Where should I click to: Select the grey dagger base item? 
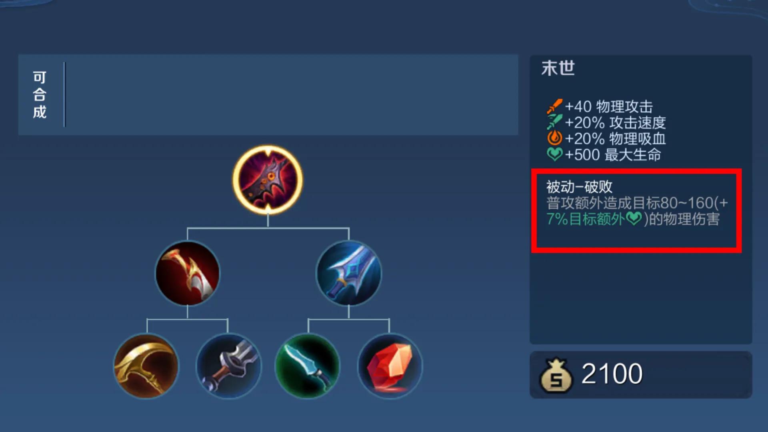click(228, 366)
